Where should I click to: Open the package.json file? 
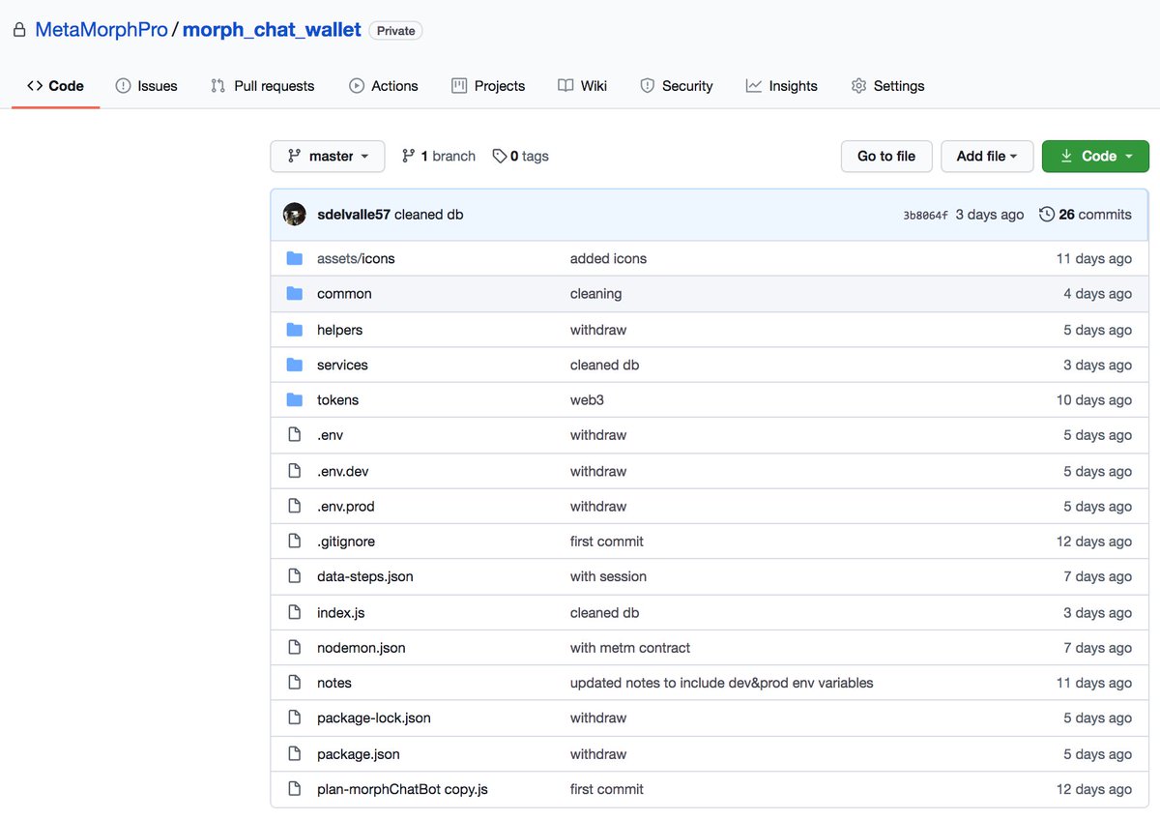point(358,753)
